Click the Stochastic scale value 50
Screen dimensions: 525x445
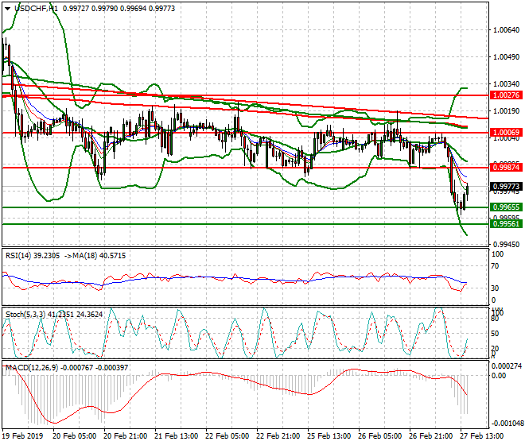click(495, 334)
